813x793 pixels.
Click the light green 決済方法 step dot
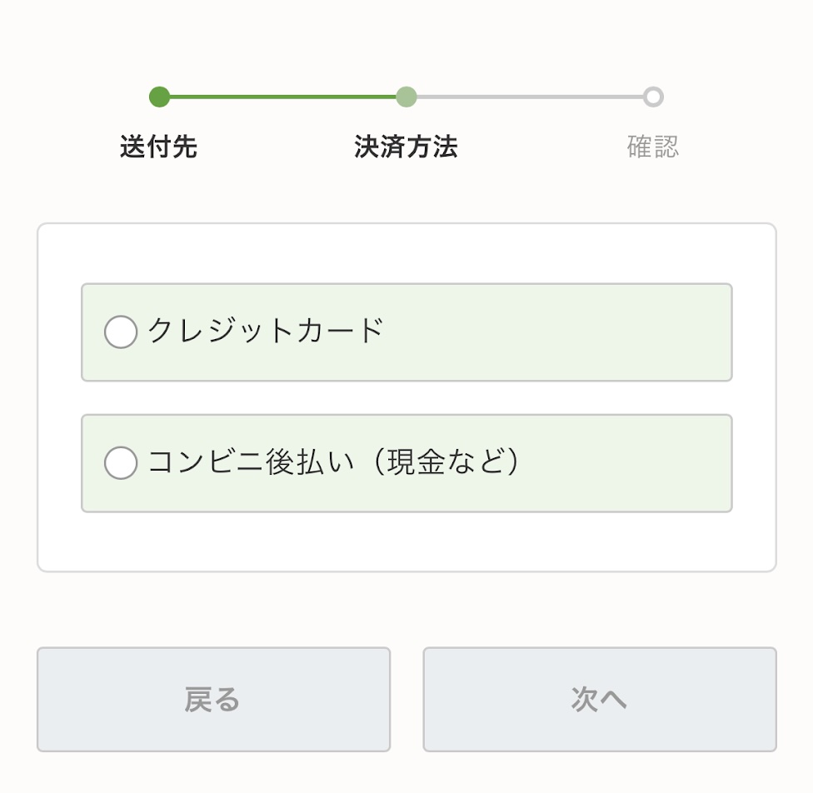406,97
